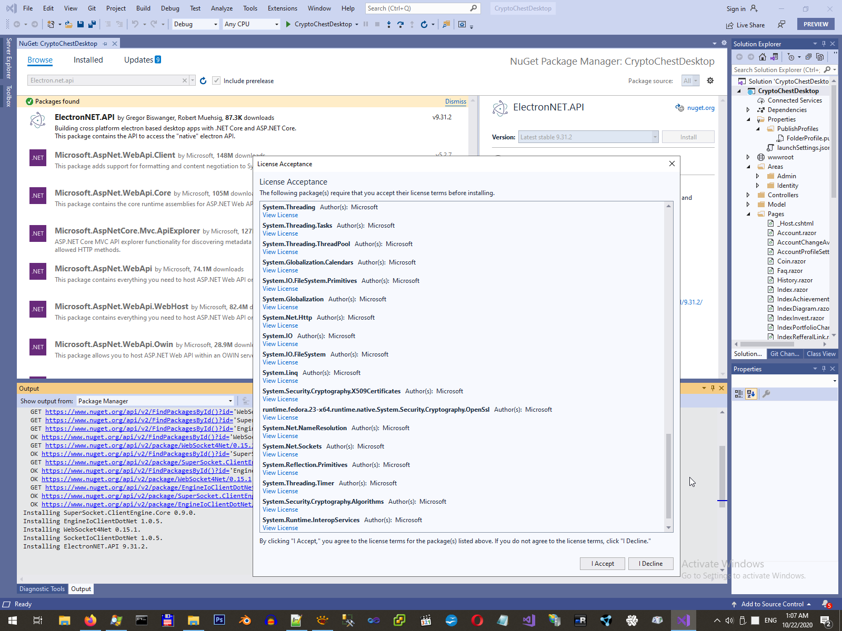Open the Package source dropdown
Screen dimensions: 842x631
click(x=690, y=80)
